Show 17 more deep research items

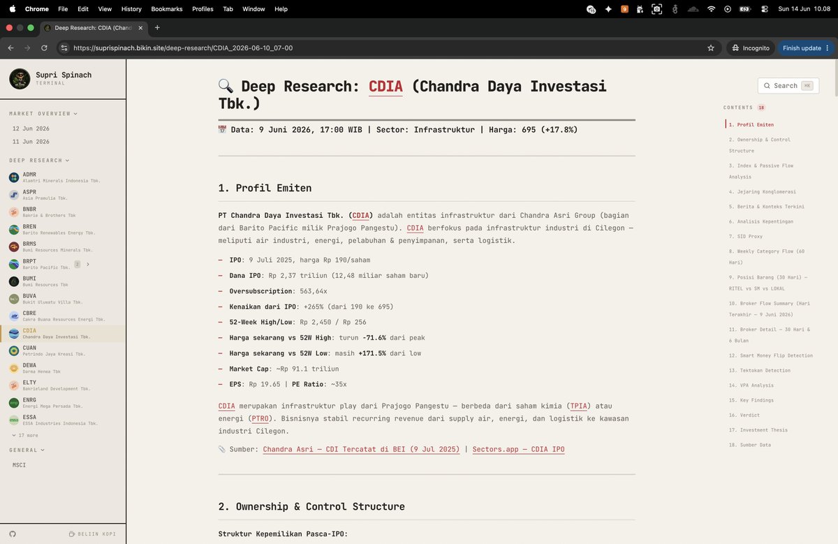coord(24,435)
